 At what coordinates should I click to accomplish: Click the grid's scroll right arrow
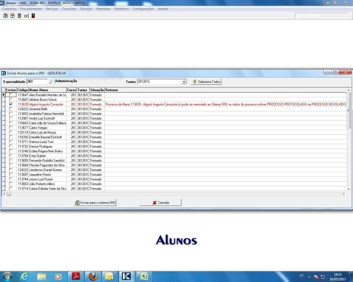click(344, 194)
